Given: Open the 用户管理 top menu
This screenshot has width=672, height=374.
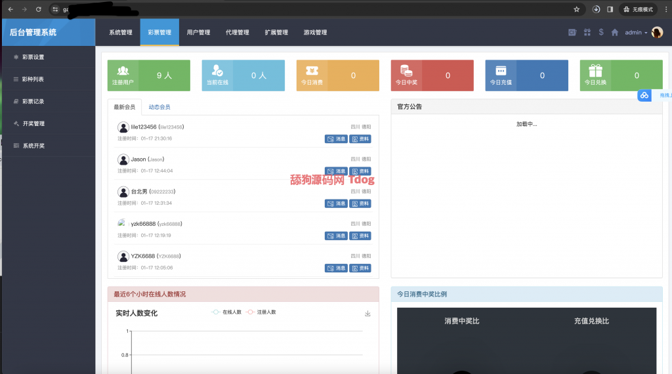Looking at the screenshot, I should click(x=198, y=32).
